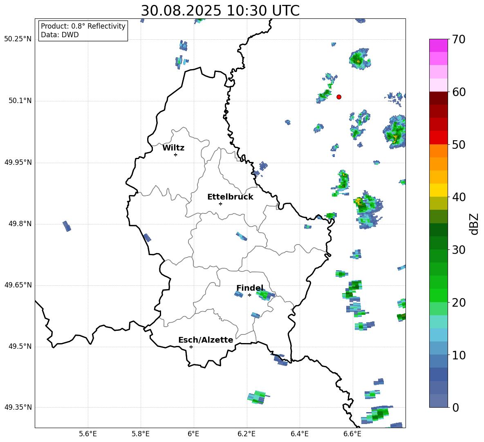Click the magenta top colorbar segment near 70

click(x=439, y=46)
